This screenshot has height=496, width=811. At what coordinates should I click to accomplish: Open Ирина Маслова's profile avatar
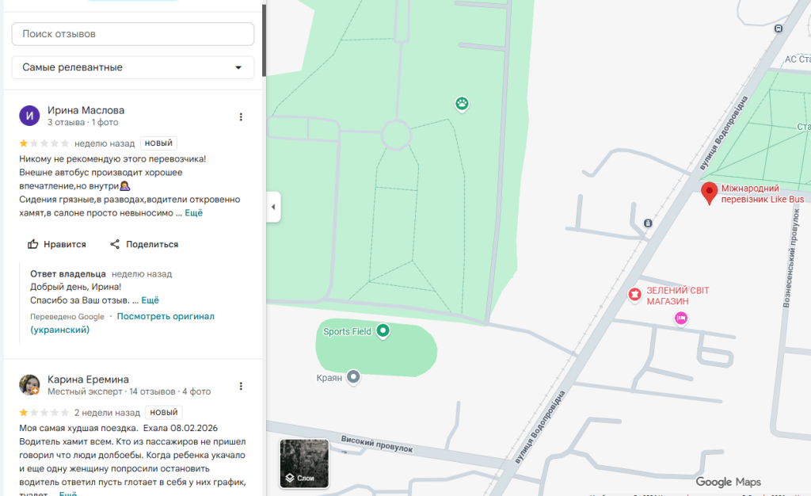[29, 116]
